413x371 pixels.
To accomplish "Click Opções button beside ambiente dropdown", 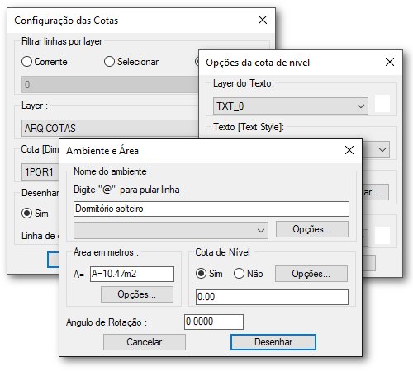I will (312, 229).
